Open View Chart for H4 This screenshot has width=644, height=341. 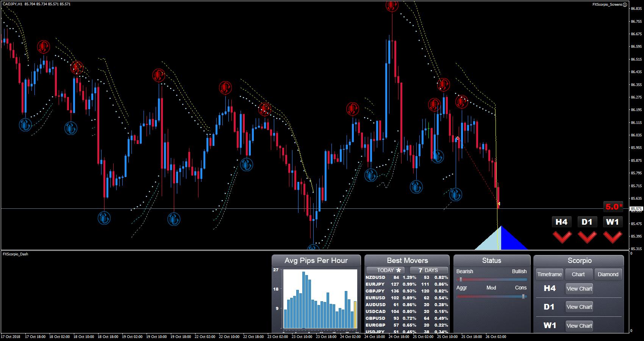(579, 289)
